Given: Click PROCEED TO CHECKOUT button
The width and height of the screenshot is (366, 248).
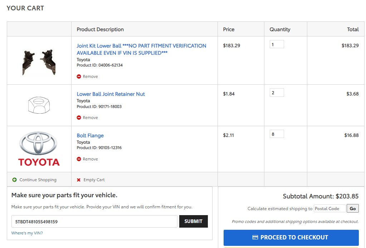Looking at the screenshot, I should (x=291, y=238).
